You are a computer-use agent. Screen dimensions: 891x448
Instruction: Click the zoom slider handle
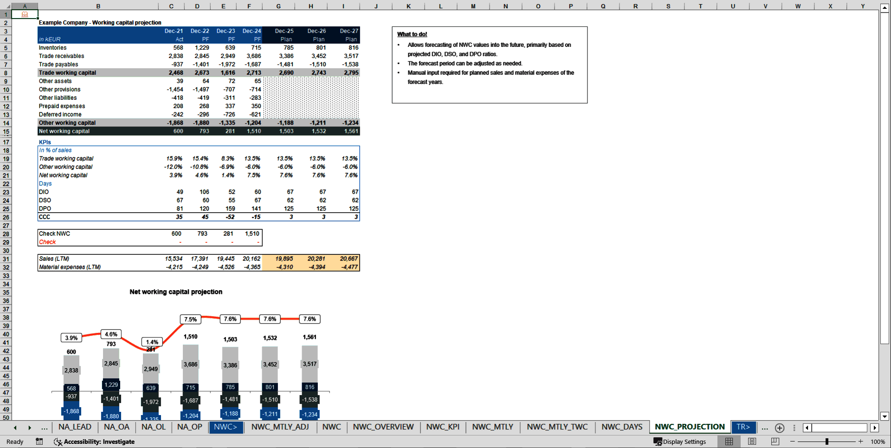pyautogui.click(x=827, y=442)
